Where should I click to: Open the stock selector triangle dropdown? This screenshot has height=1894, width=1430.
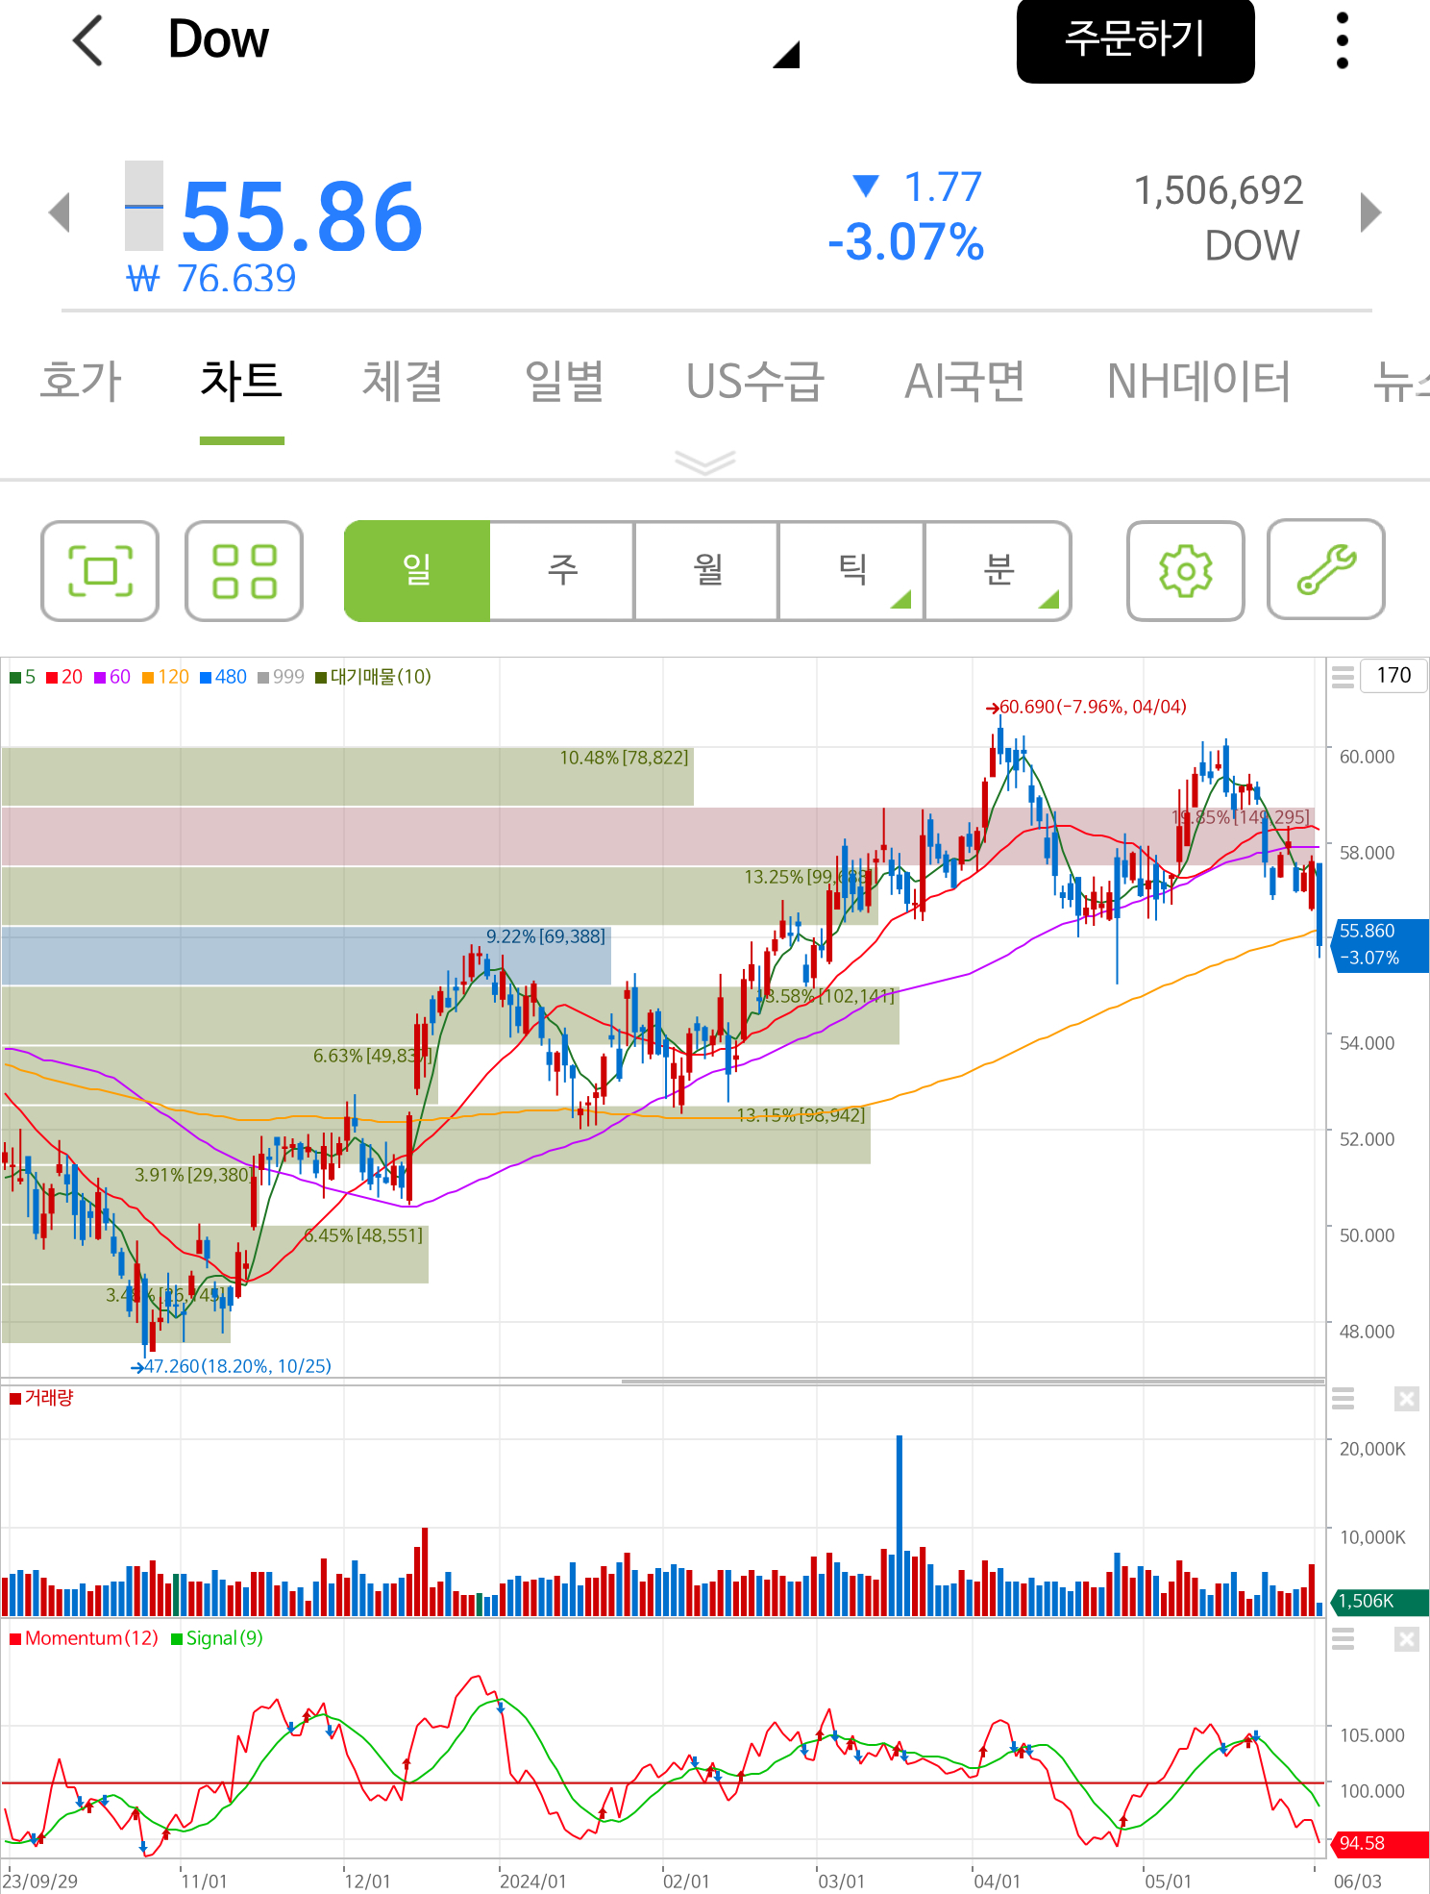point(787,55)
